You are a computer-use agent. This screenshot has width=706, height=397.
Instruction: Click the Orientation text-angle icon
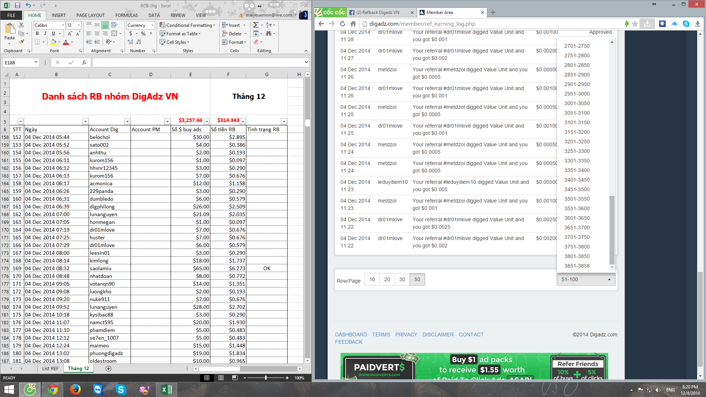coord(108,42)
